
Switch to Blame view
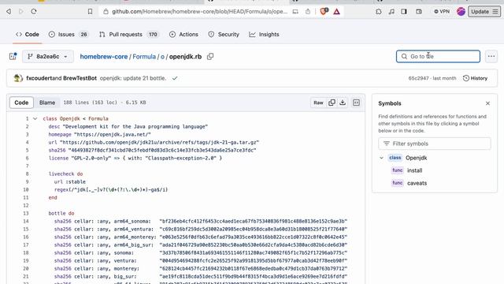coord(47,103)
